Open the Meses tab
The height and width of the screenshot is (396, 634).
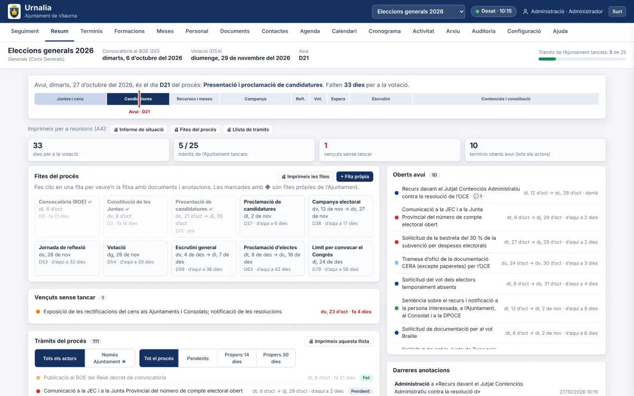pyautogui.click(x=165, y=31)
